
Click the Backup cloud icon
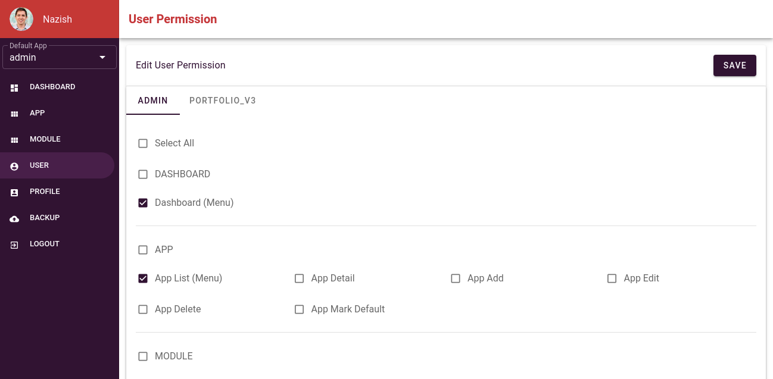(x=14, y=218)
